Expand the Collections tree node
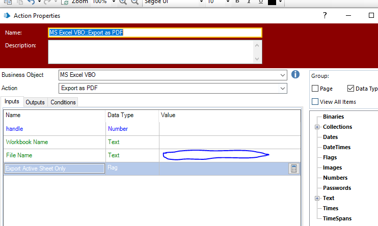 [x=317, y=127]
